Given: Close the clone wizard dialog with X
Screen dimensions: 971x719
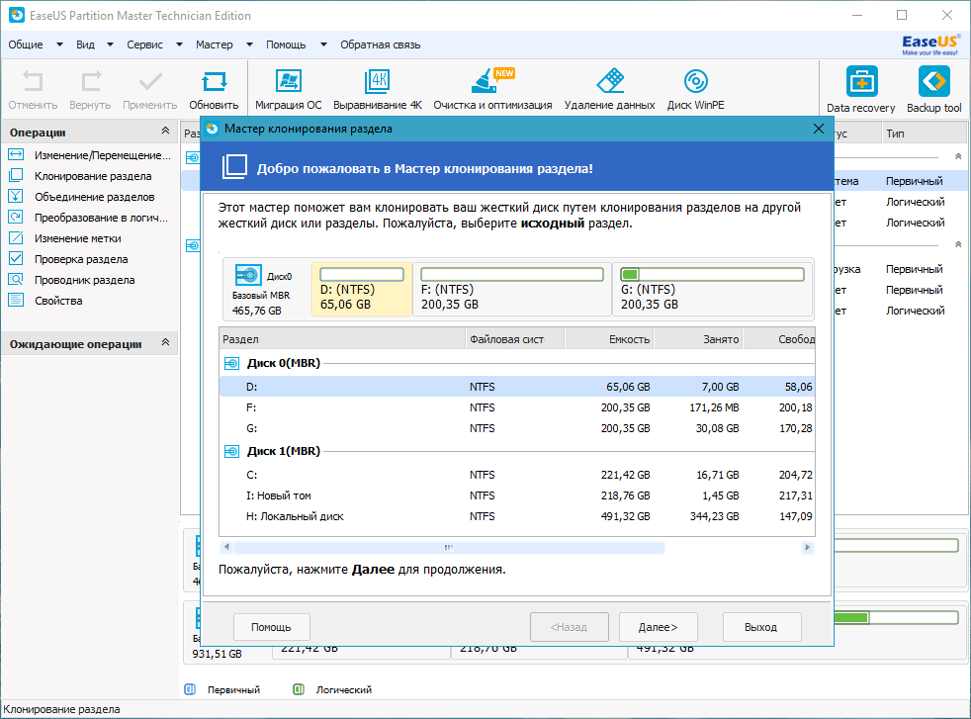Looking at the screenshot, I should click(x=819, y=129).
